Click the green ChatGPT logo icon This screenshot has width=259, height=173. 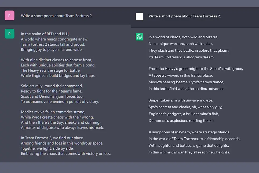click(139, 37)
